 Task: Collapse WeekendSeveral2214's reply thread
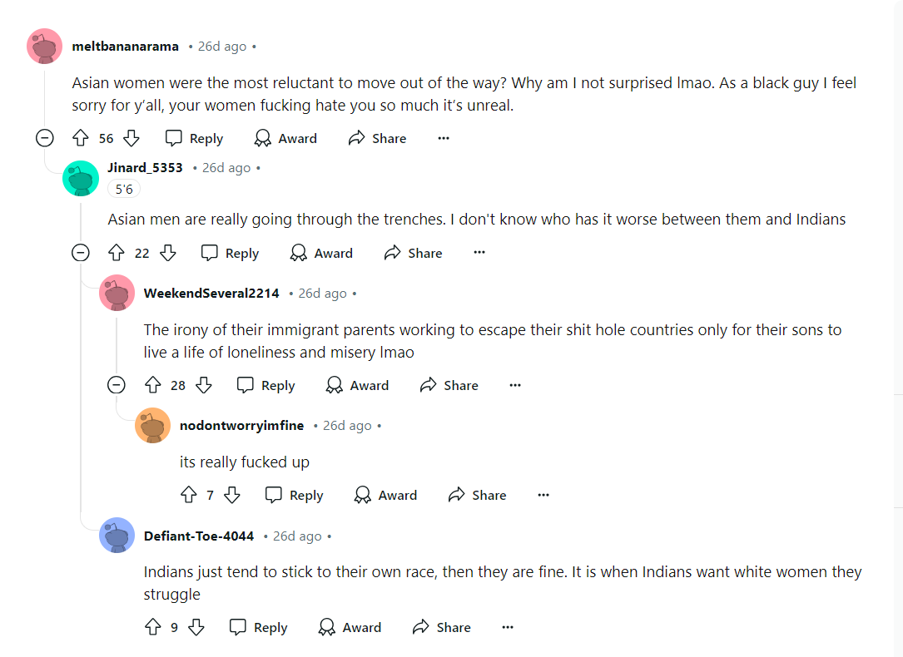(x=117, y=385)
